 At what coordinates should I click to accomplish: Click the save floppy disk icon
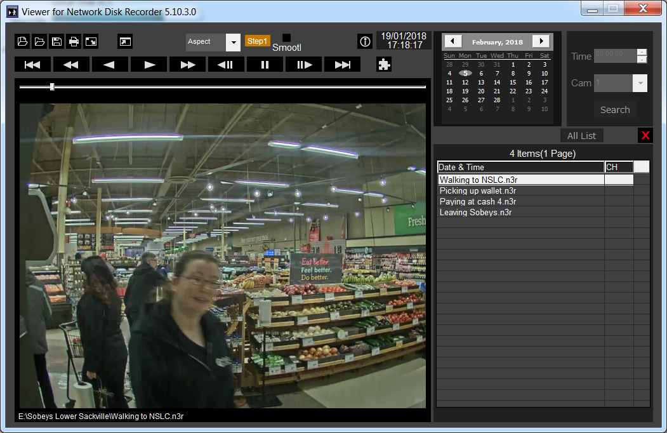point(56,42)
